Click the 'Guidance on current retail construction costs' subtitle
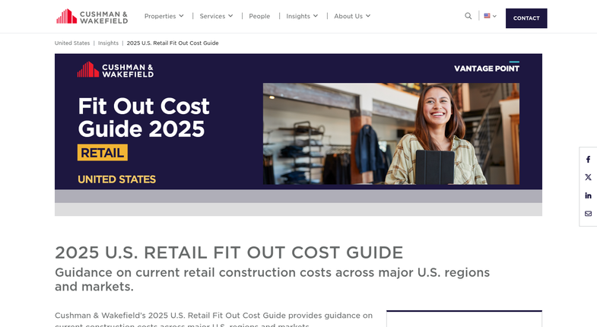The height and width of the screenshot is (327, 597). coord(272,279)
